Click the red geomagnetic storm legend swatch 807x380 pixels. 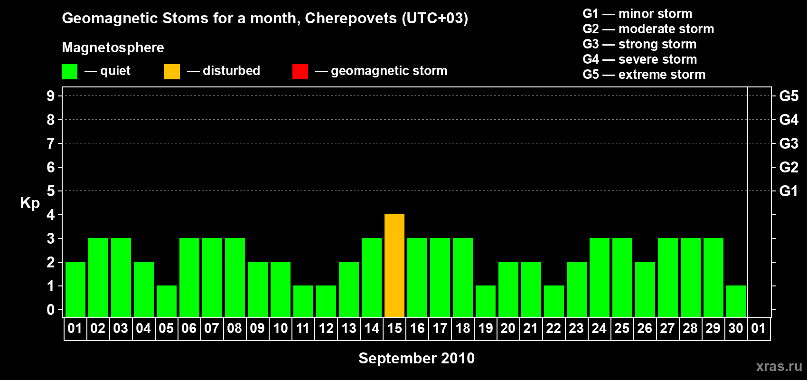[x=300, y=72]
